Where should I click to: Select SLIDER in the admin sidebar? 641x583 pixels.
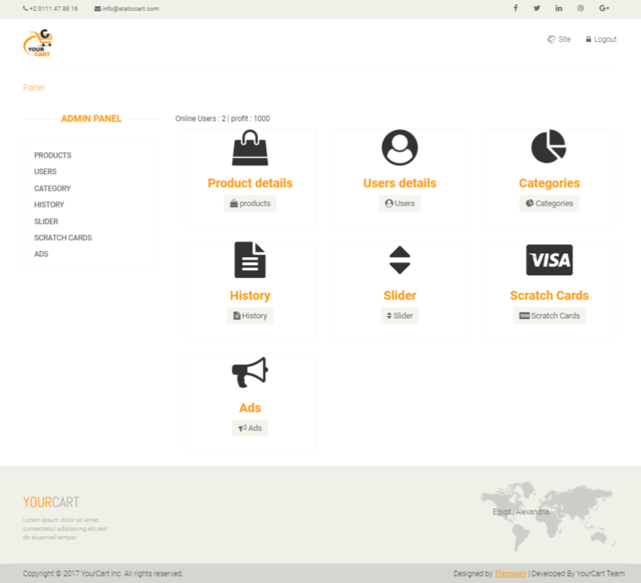[46, 221]
